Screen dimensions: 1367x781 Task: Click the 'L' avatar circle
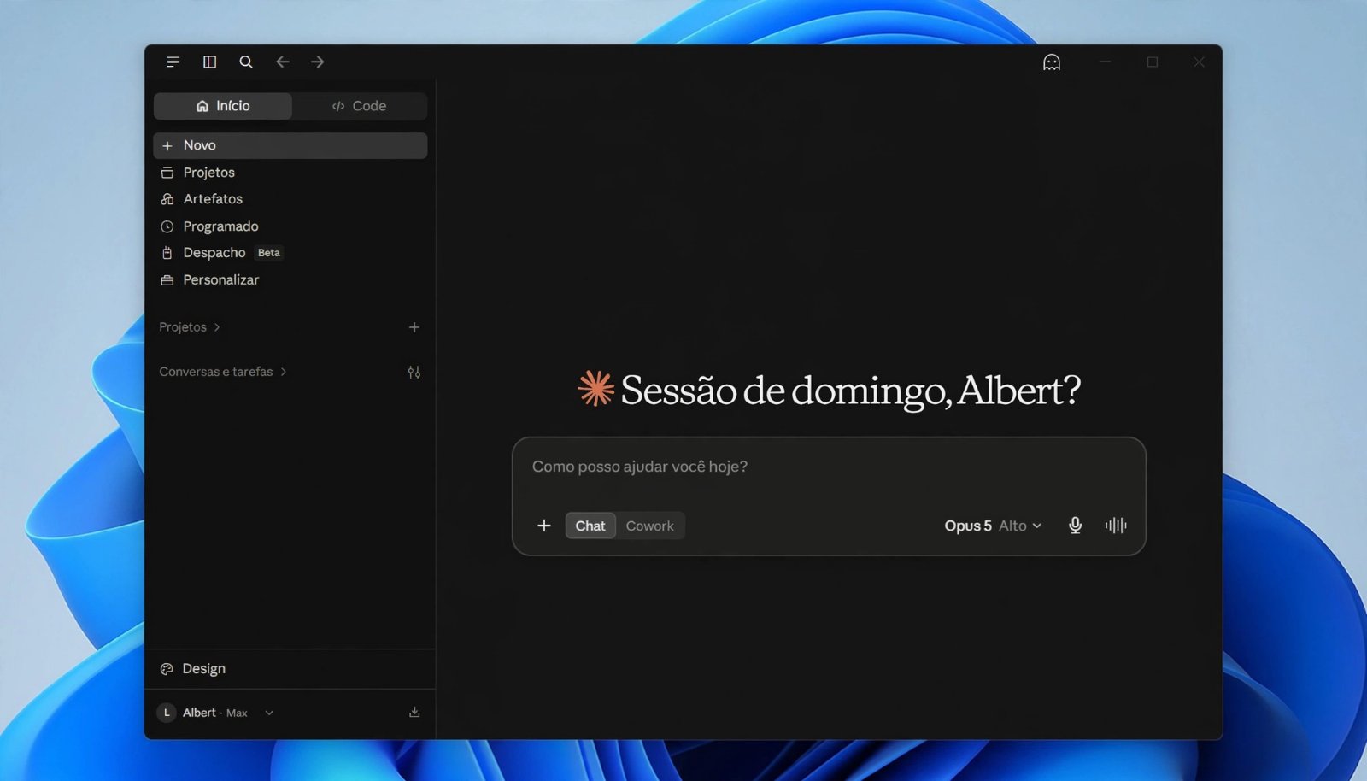167,713
